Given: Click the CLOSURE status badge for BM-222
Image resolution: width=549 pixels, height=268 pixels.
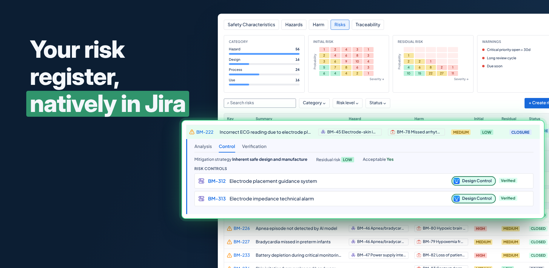Looking at the screenshot, I should (520, 132).
